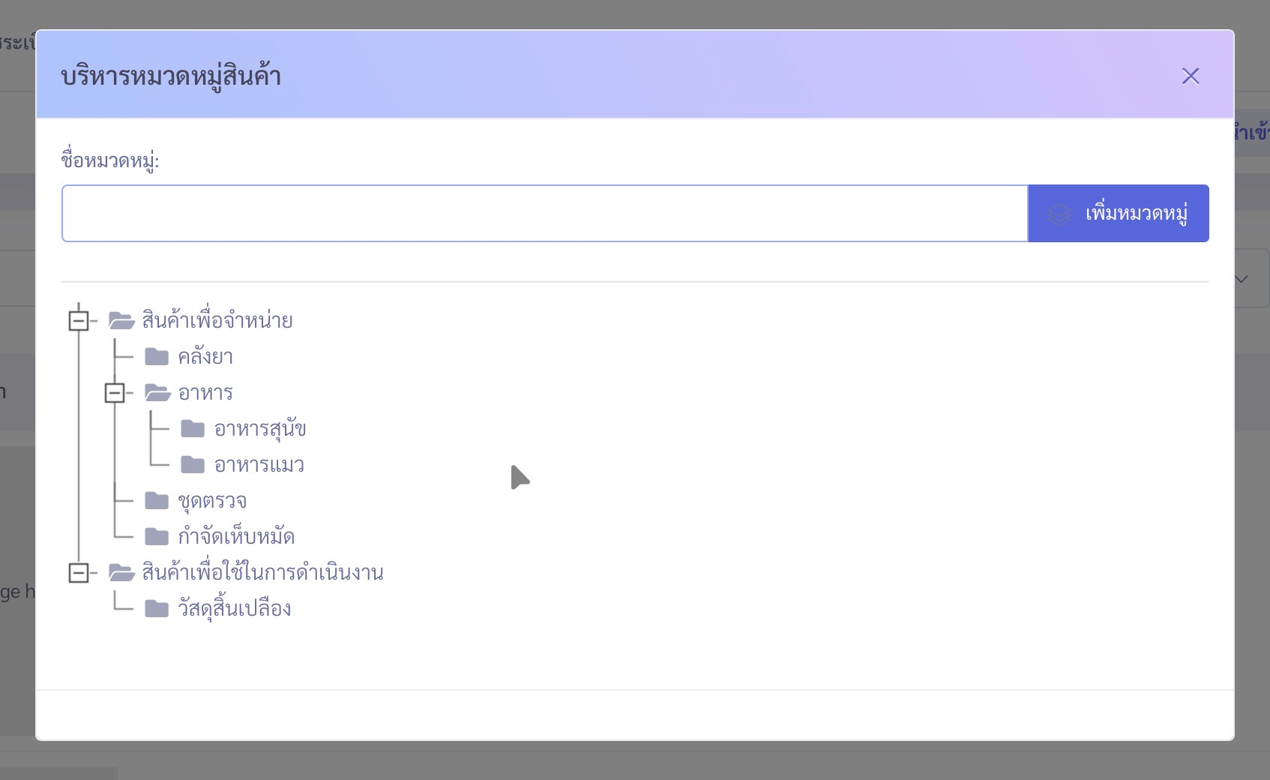Select the คลังยา category label
Image resolution: width=1270 pixels, height=780 pixels.
pyautogui.click(x=205, y=357)
